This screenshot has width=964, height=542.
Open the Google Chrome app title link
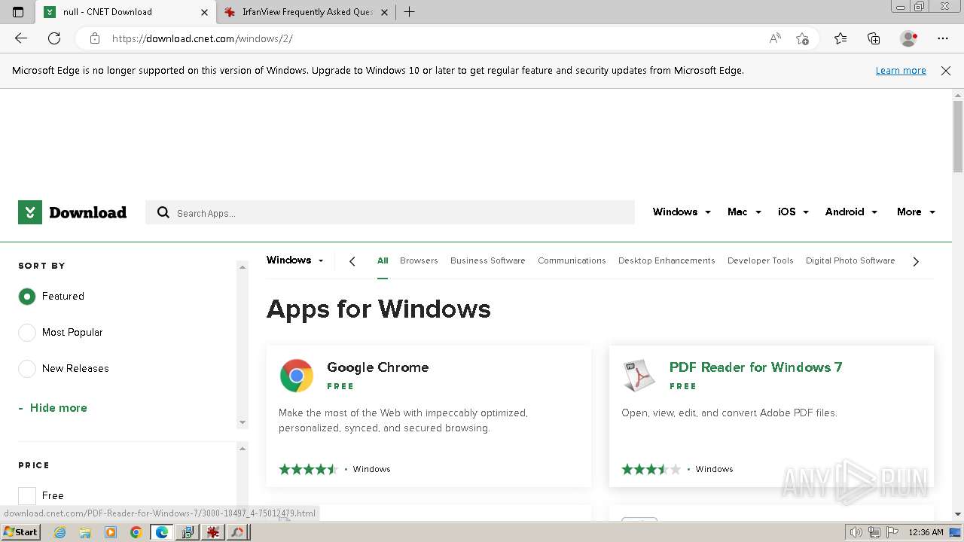coord(378,367)
